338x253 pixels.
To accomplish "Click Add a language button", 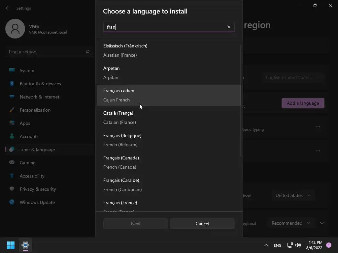I will 303,103.
